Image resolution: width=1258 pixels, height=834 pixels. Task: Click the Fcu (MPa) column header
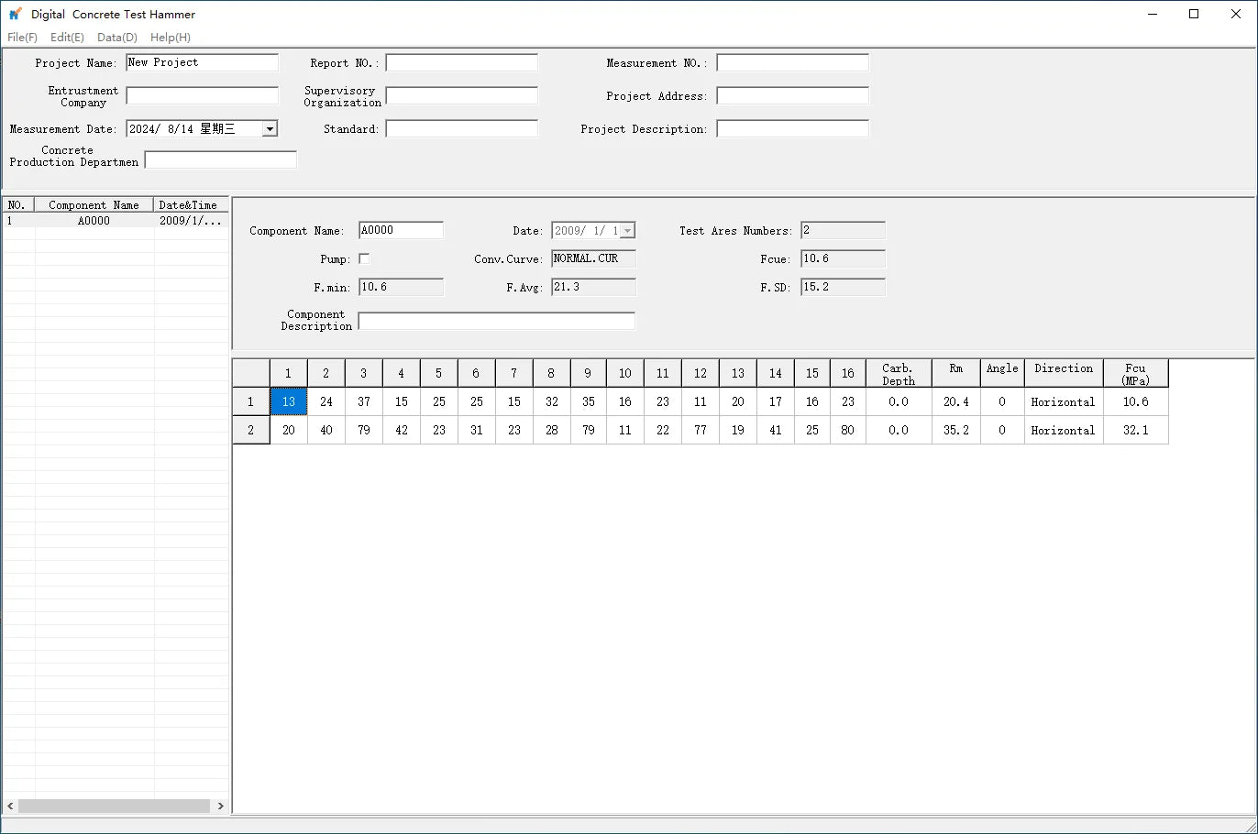(x=1136, y=373)
